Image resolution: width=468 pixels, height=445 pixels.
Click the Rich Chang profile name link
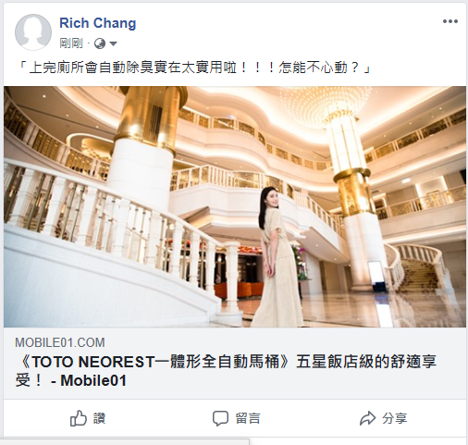[98, 23]
